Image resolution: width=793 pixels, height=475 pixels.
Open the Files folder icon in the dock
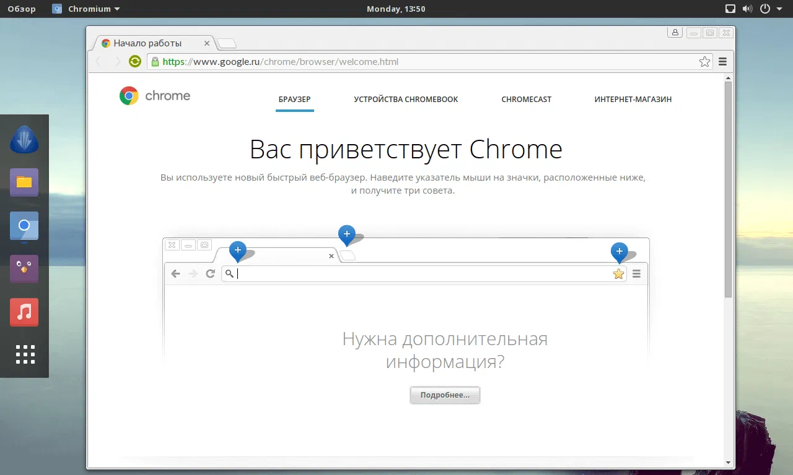tap(24, 182)
